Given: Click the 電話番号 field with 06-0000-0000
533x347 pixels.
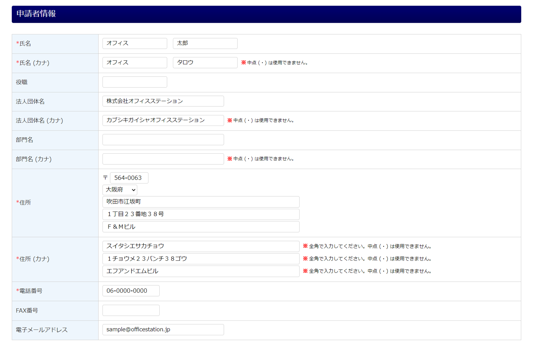Looking at the screenshot, I should 131,291.
